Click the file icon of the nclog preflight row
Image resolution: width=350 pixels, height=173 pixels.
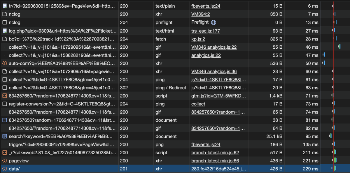coord(4,22)
